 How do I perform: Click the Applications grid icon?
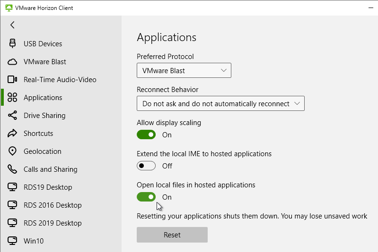[x=12, y=97]
